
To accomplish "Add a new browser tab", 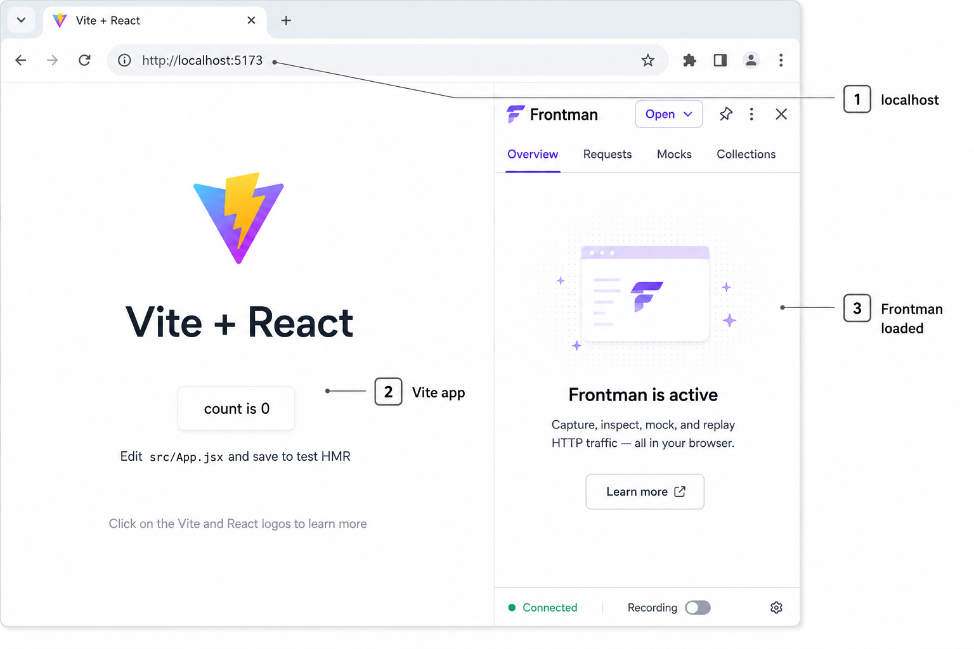I will [286, 20].
